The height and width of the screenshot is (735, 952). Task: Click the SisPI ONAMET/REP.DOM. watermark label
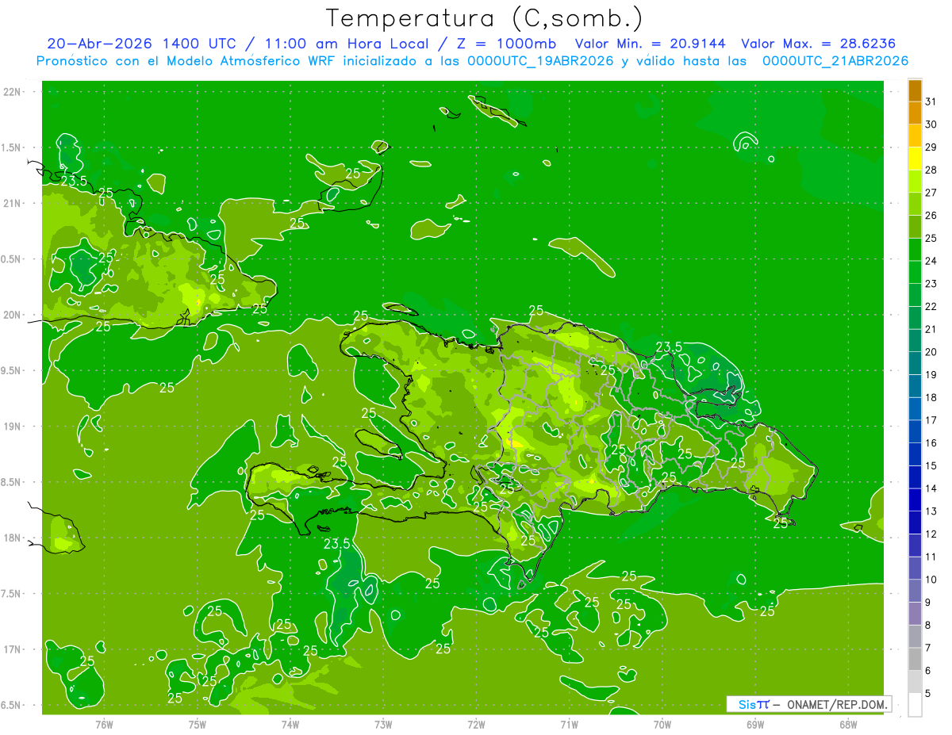pos(809,704)
